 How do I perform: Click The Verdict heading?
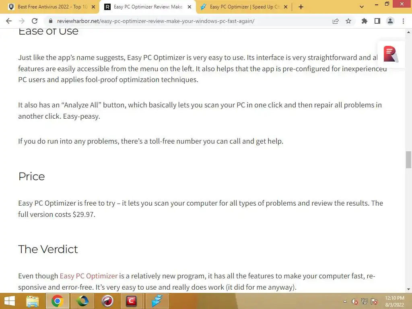48,249
